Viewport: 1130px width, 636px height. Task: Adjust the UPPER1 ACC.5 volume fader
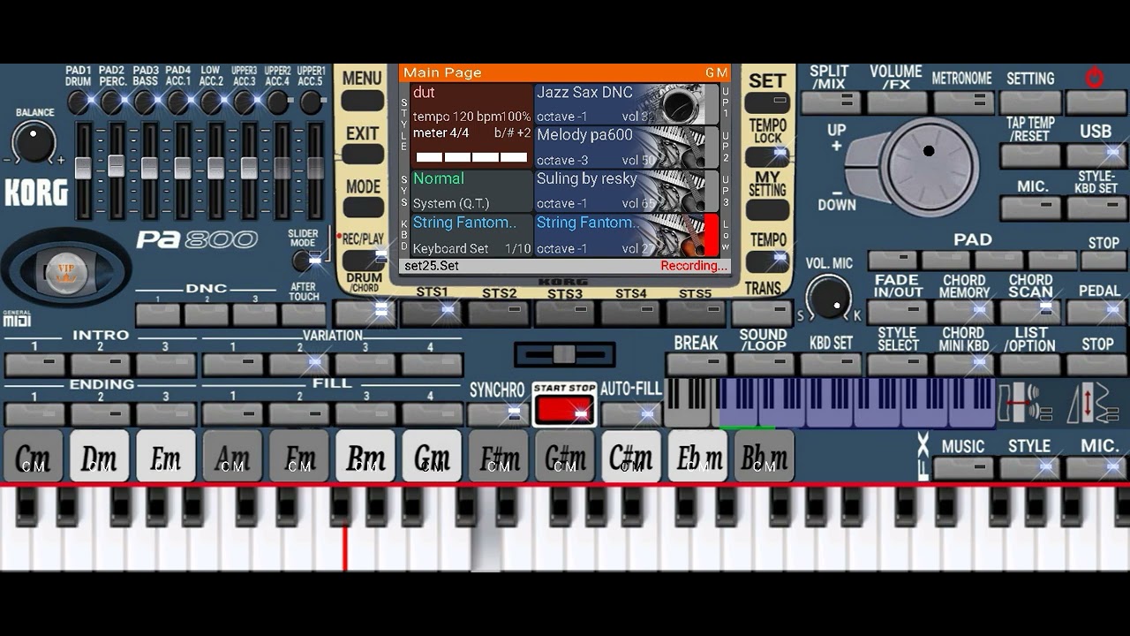tap(315, 170)
